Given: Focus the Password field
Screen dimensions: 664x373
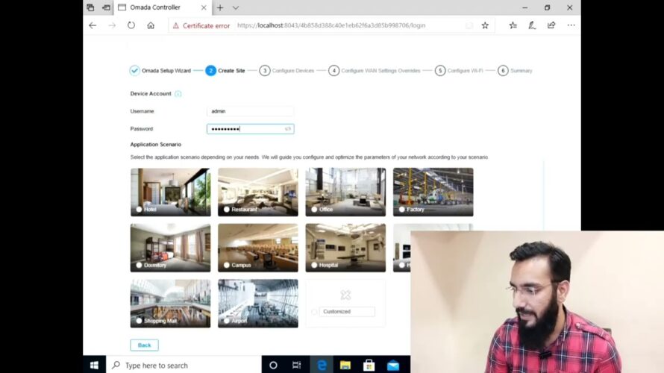Looking at the screenshot, I should point(250,129).
